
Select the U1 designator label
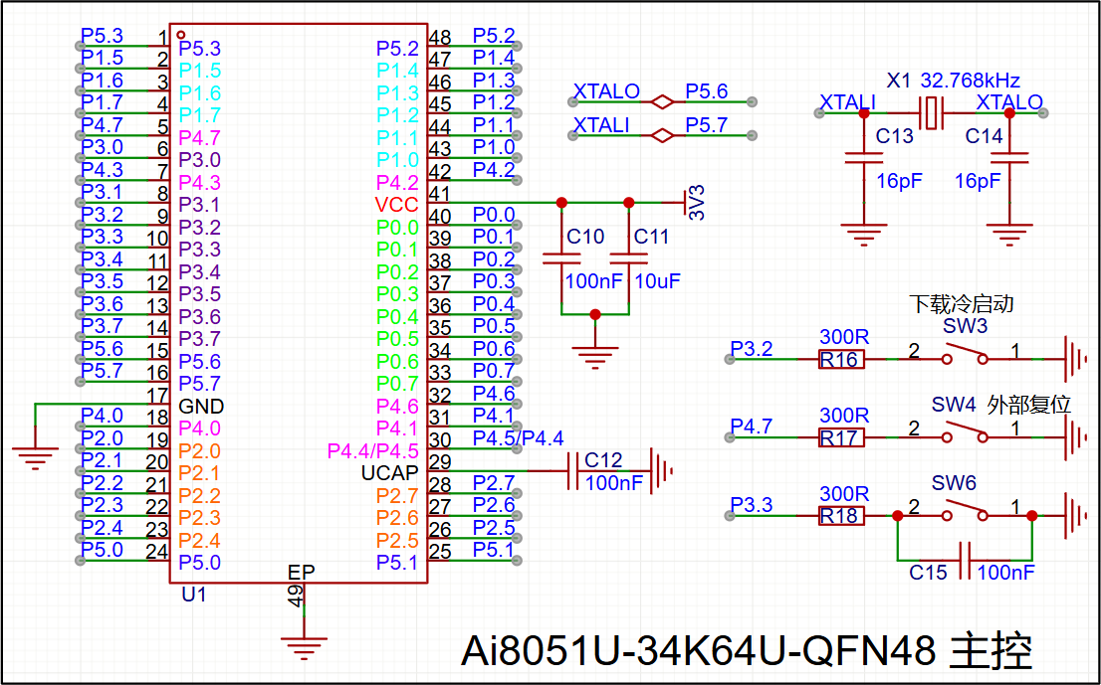pos(194,595)
